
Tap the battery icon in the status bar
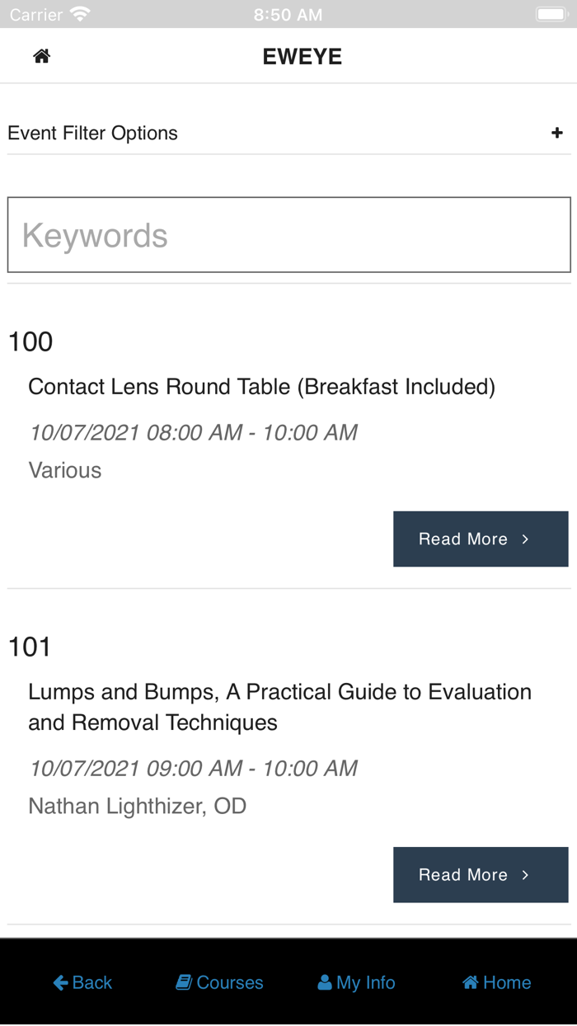(x=550, y=14)
